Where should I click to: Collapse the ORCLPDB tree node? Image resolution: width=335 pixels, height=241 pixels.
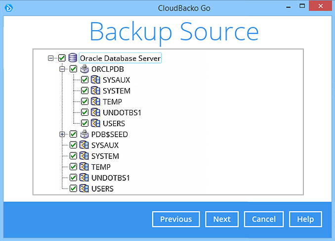point(62,69)
